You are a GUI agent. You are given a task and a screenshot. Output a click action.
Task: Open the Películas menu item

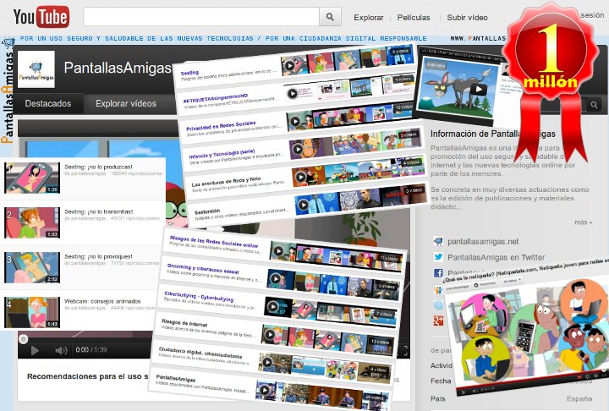coord(414,18)
